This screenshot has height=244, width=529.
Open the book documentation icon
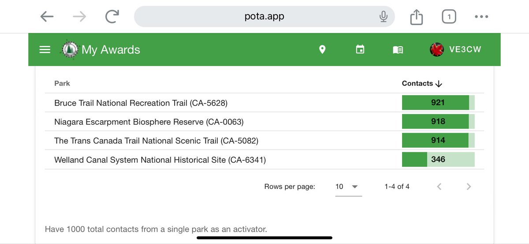[398, 50]
